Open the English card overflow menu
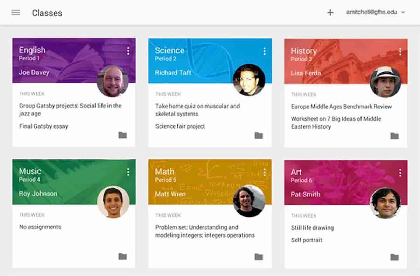 [128, 51]
